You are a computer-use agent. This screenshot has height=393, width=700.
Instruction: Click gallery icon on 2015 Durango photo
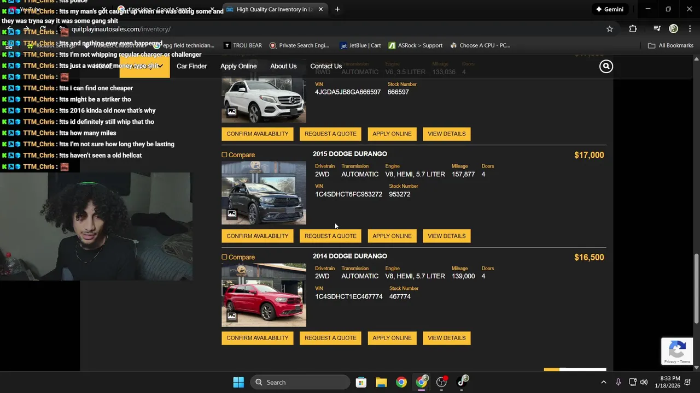click(232, 214)
